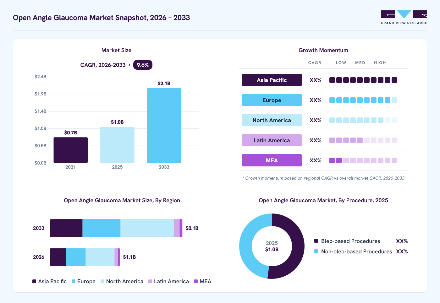Click the Latin America legend swatch
The height and width of the screenshot is (303, 440).
[150, 281]
